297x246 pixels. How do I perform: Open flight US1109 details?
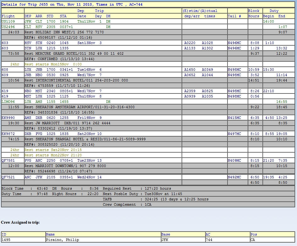point(8,22)
